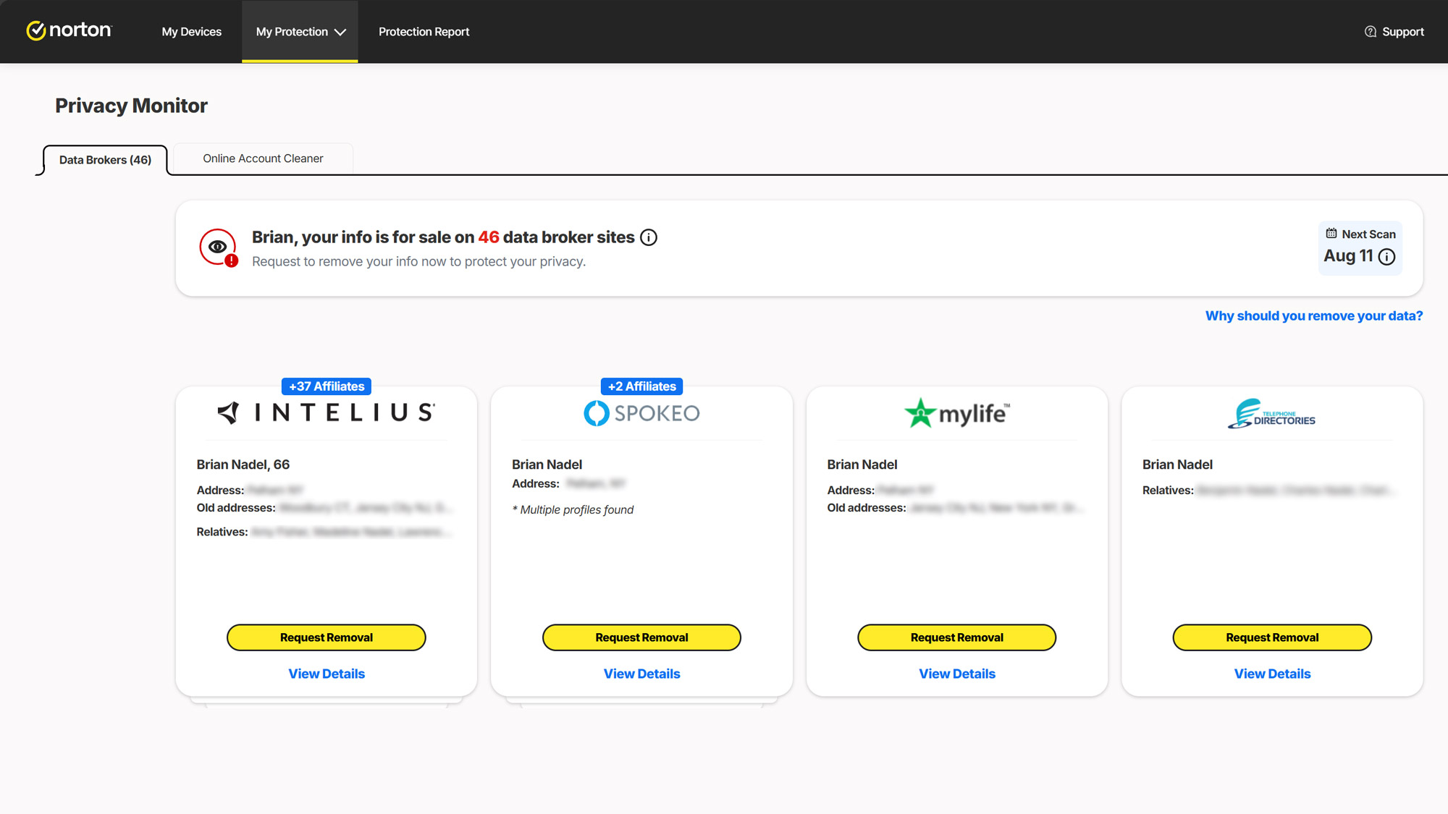Click the info icon beside data broker sites

(649, 237)
